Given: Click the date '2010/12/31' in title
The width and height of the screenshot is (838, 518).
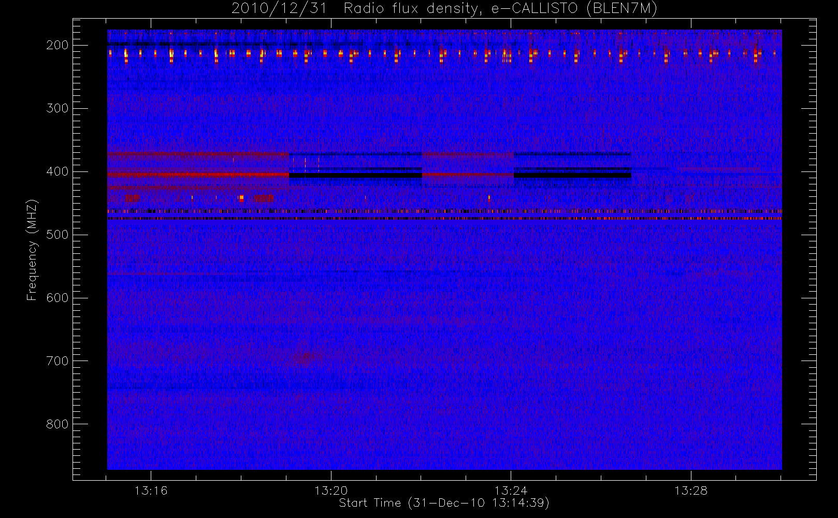Looking at the screenshot, I should click(279, 9).
